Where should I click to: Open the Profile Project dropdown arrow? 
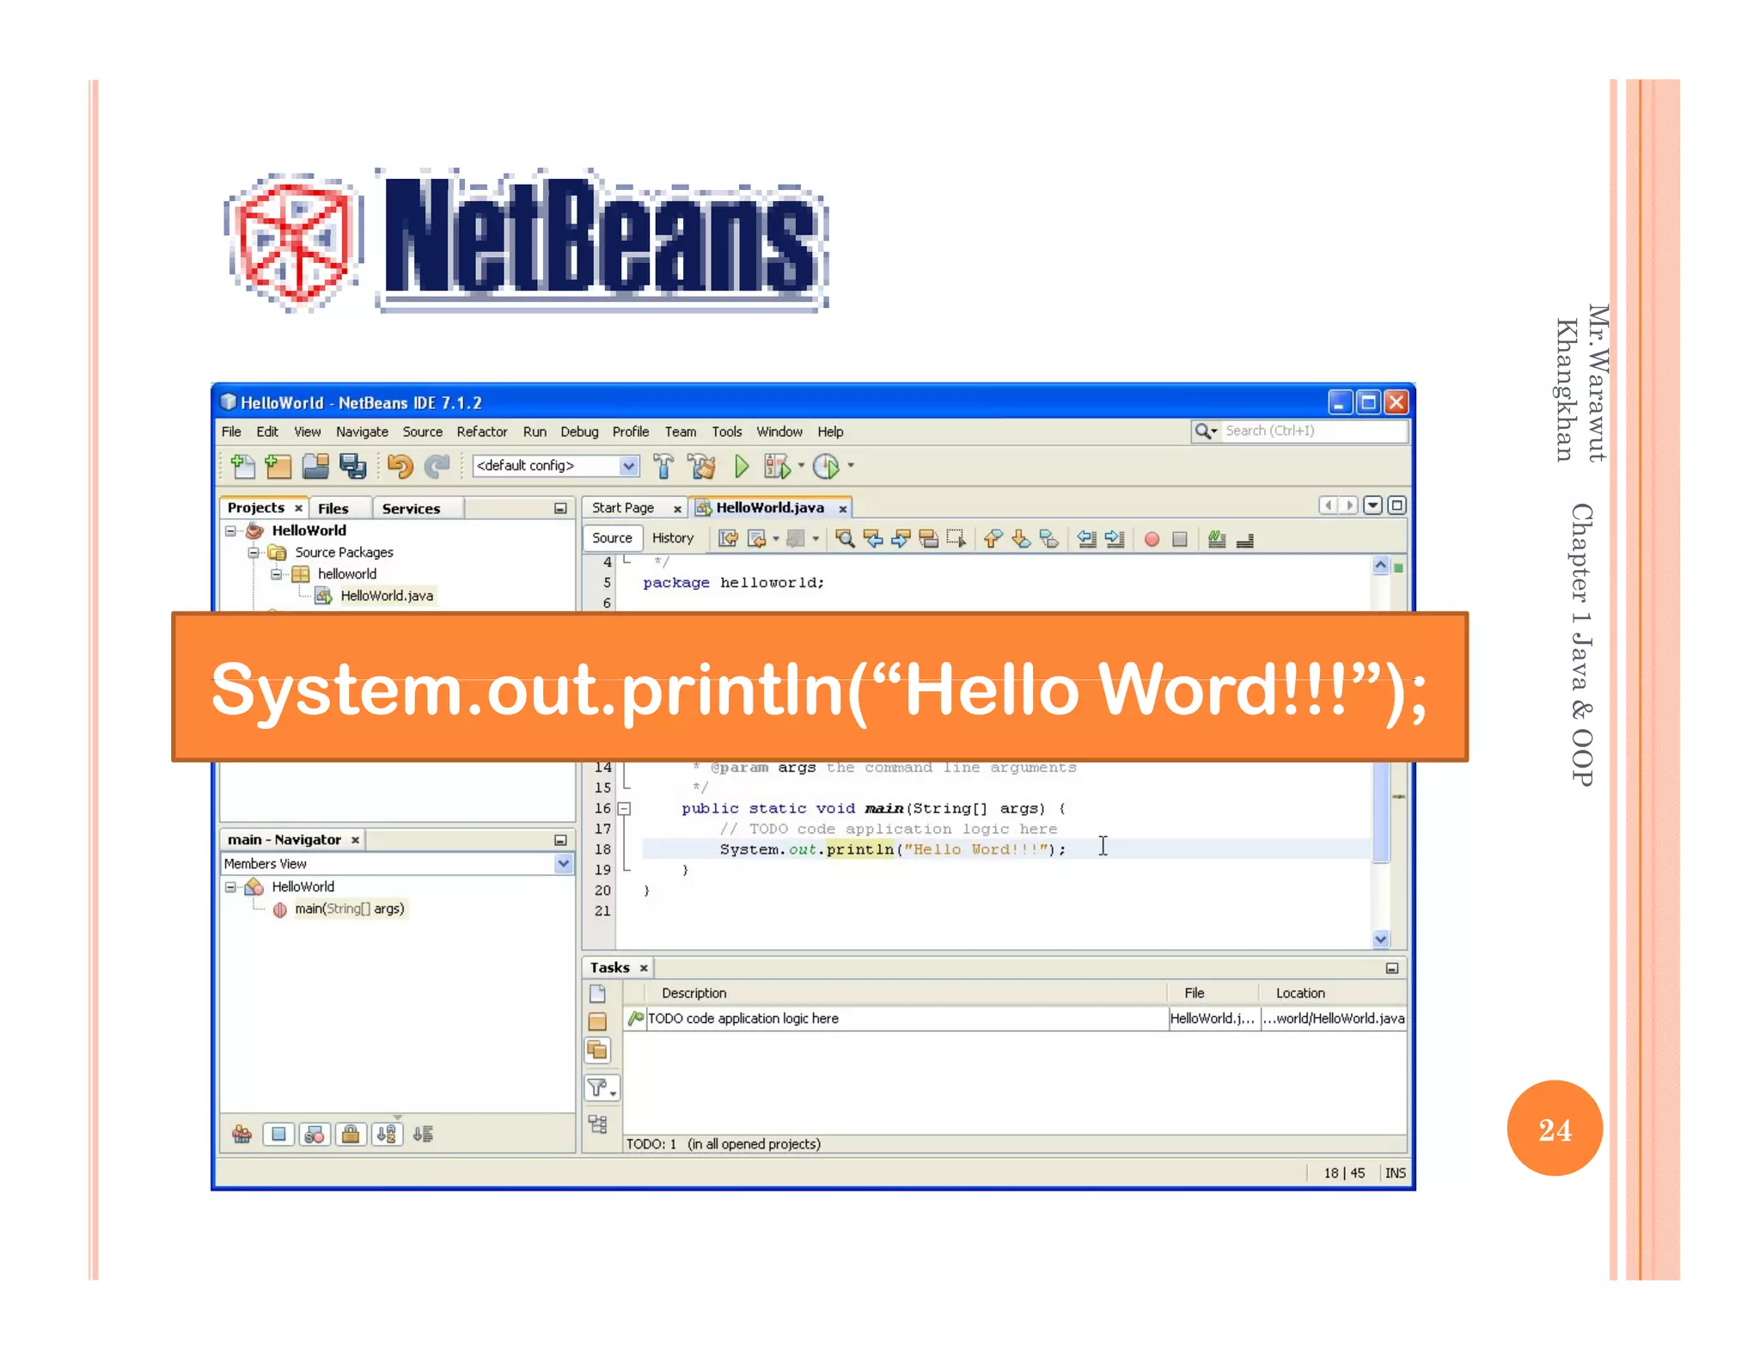click(851, 466)
